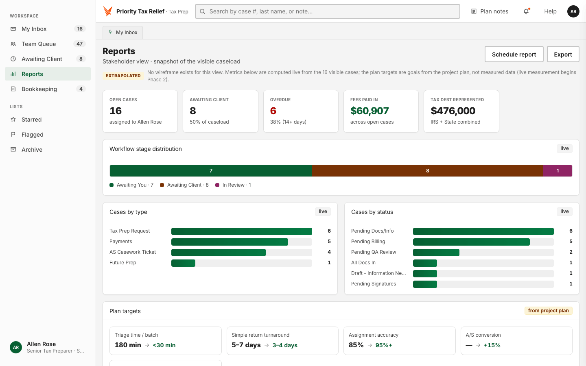The height and width of the screenshot is (366, 586).
Task: Open the Starred list
Action: pyautogui.click(x=48, y=120)
